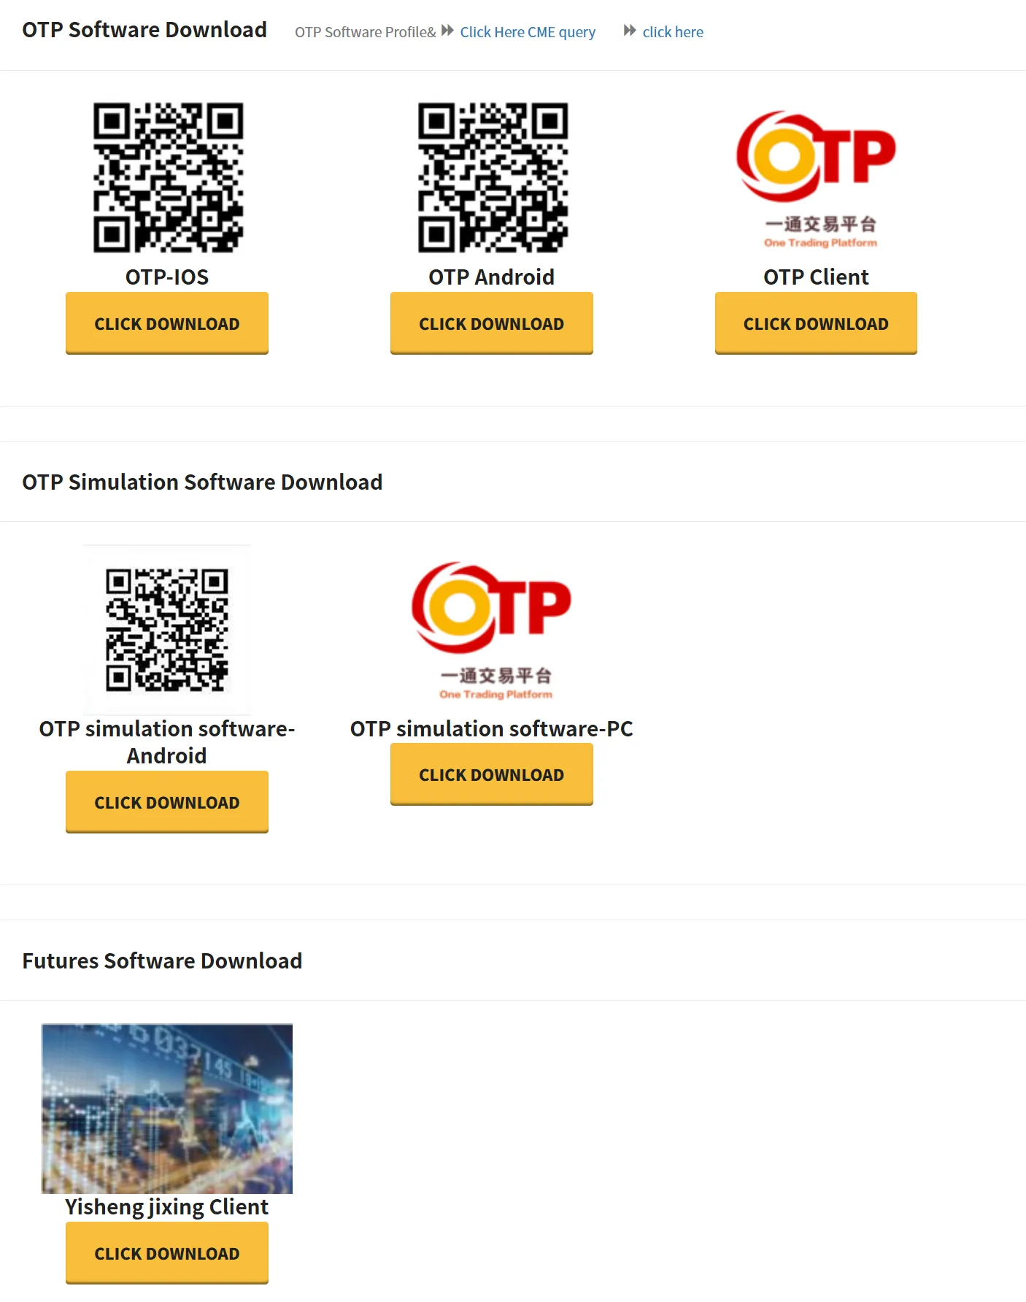The width and height of the screenshot is (1026, 1302).
Task: Click the OTP simulation software-PC logo
Action: (x=492, y=631)
